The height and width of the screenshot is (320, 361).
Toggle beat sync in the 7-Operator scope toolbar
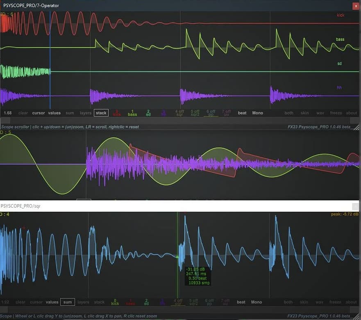pos(242,113)
